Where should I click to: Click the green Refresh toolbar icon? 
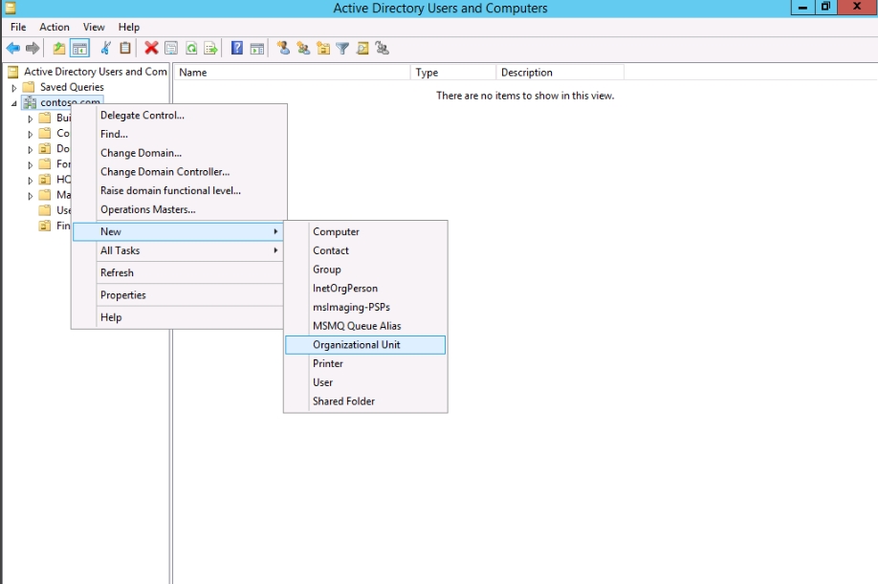click(191, 49)
